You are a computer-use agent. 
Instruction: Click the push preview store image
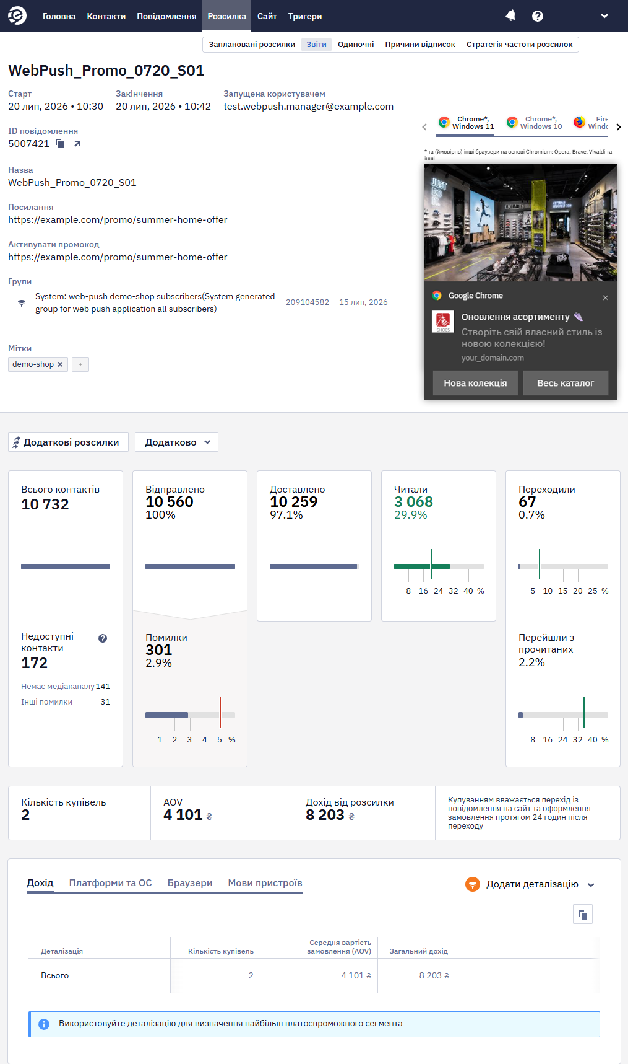click(x=520, y=222)
